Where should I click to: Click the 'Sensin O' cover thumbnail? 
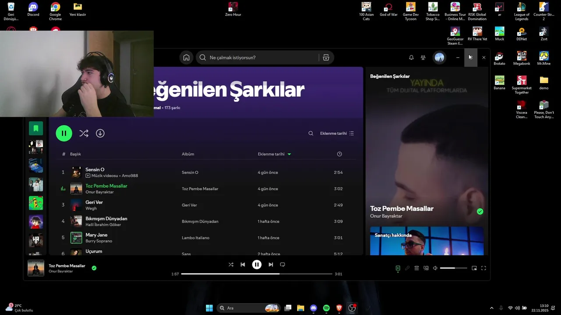tap(76, 172)
